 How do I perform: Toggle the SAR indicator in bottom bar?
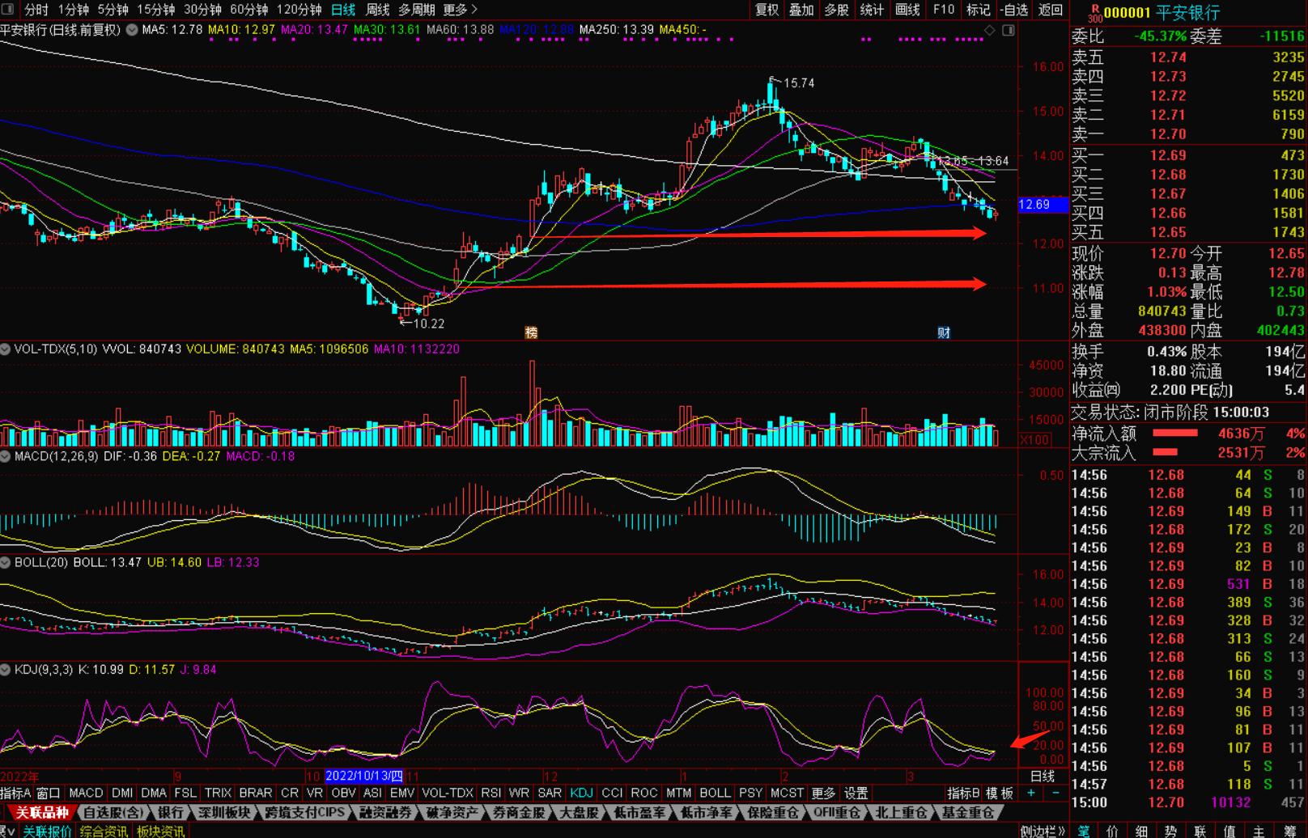pyautogui.click(x=550, y=794)
